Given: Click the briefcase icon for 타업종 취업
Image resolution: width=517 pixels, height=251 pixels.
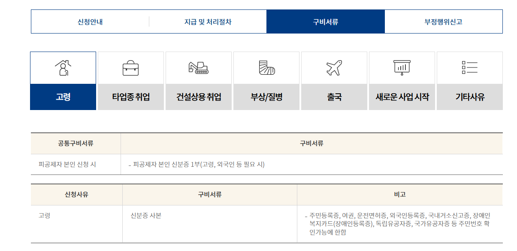Looking at the screenshot, I should (x=130, y=67).
